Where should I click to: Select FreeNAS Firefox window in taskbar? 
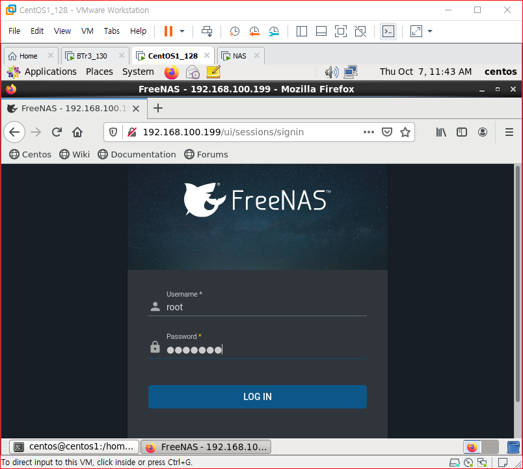click(x=206, y=447)
